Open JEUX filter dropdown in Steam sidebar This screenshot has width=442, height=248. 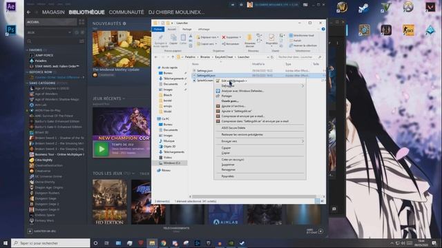pos(70,32)
